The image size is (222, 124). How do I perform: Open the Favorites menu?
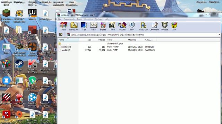[88, 19]
